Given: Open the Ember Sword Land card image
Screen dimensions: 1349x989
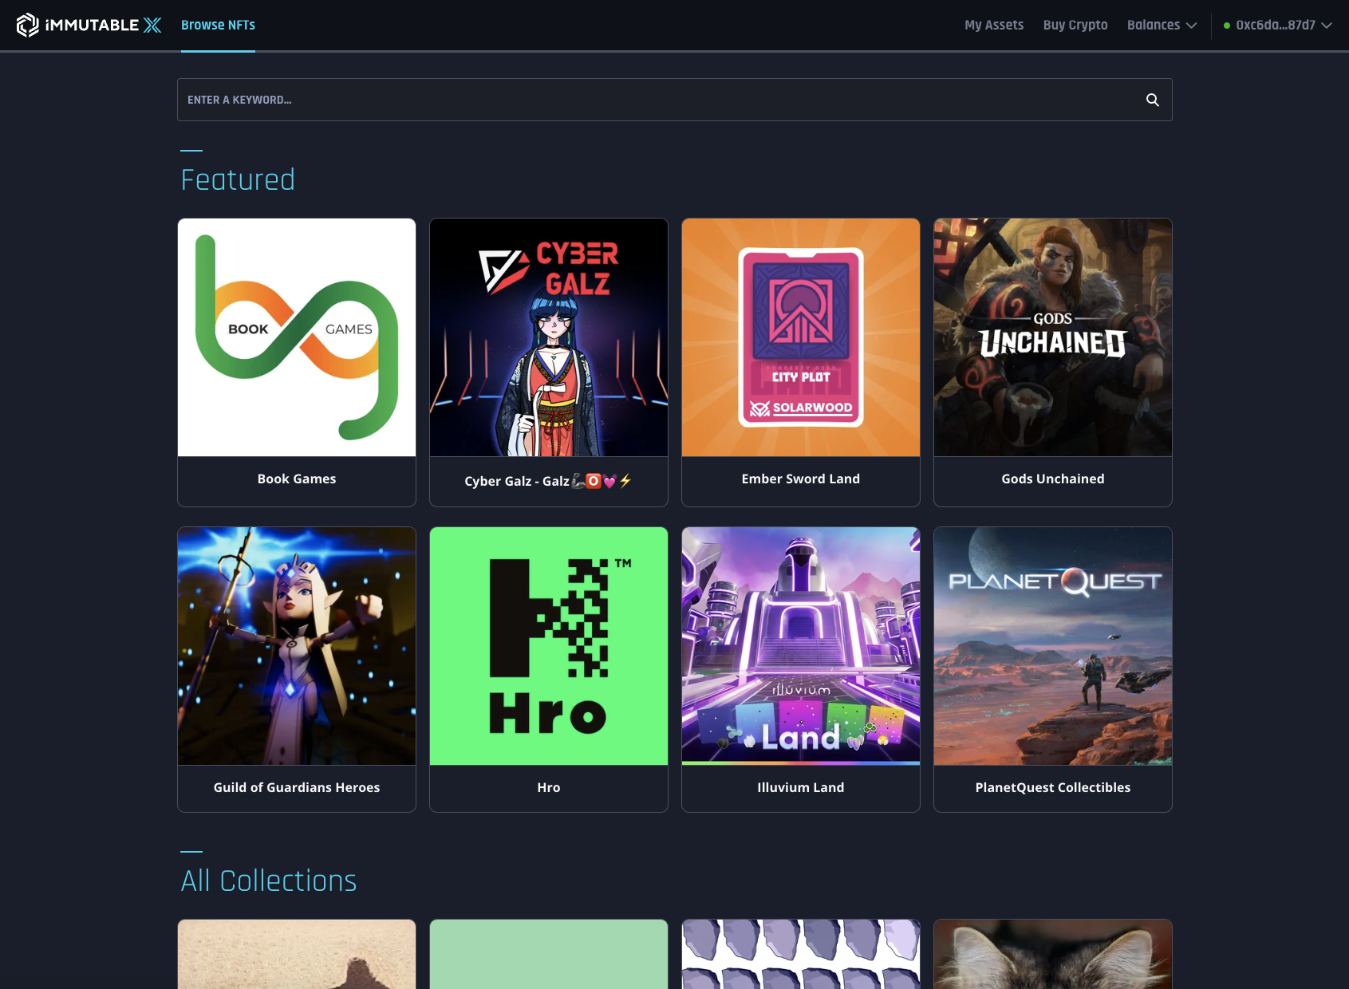Looking at the screenshot, I should [801, 337].
